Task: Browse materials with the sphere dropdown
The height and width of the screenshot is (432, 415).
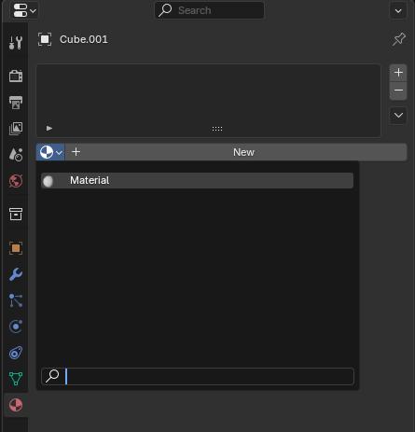Action: [50, 152]
